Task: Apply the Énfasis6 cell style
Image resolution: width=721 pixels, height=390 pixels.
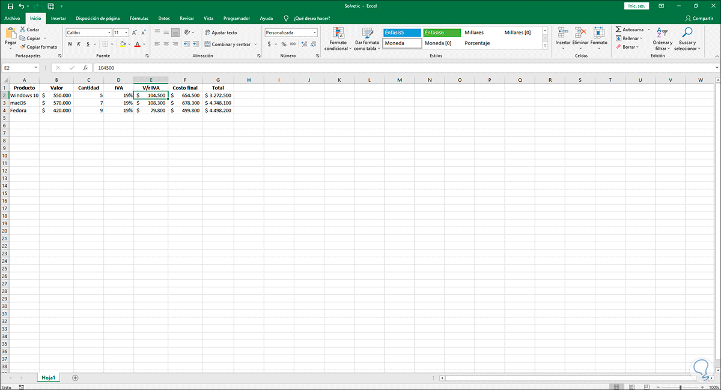Action: pos(442,32)
